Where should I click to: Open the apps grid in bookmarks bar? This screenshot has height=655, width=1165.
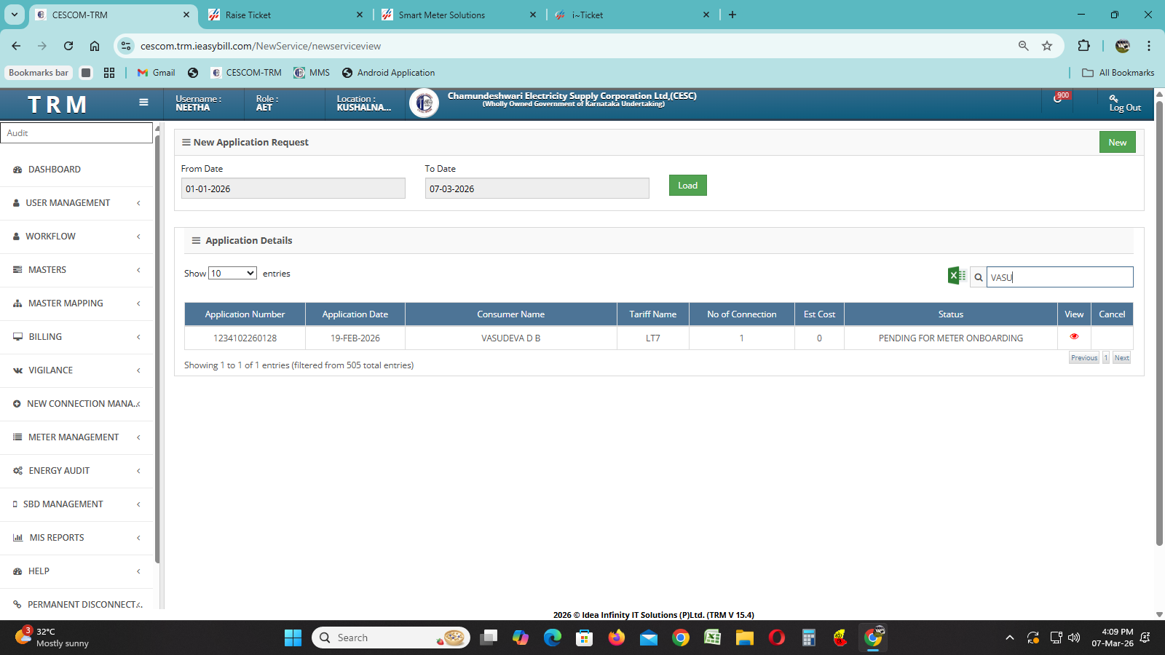pyautogui.click(x=109, y=73)
